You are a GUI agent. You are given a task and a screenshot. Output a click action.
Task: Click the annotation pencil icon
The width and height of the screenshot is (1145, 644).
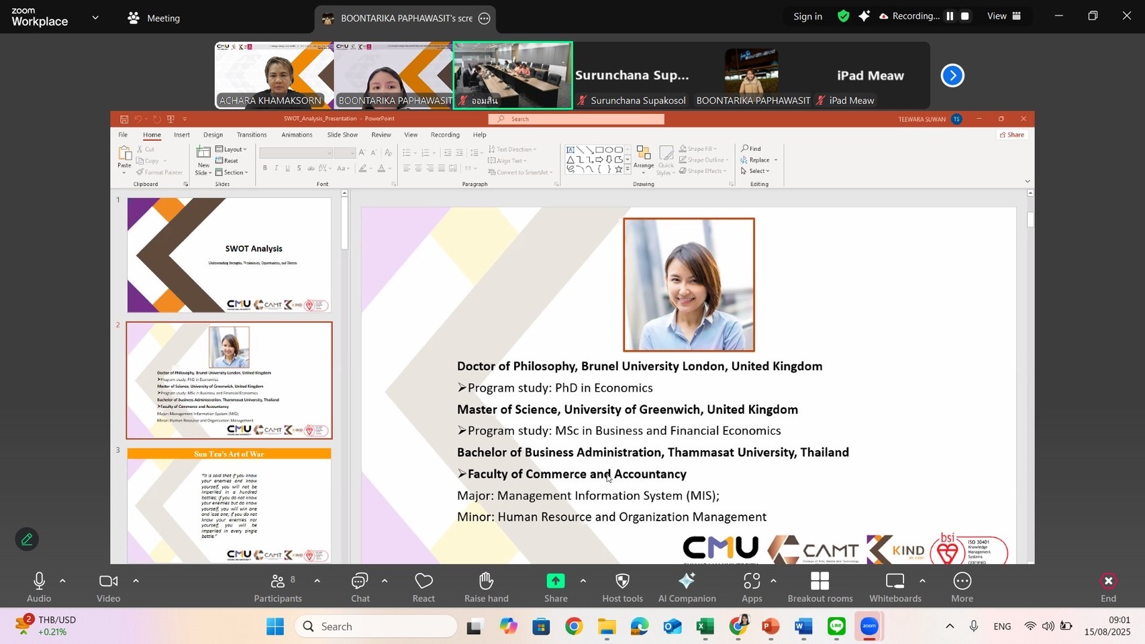pyautogui.click(x=27, y=539)
